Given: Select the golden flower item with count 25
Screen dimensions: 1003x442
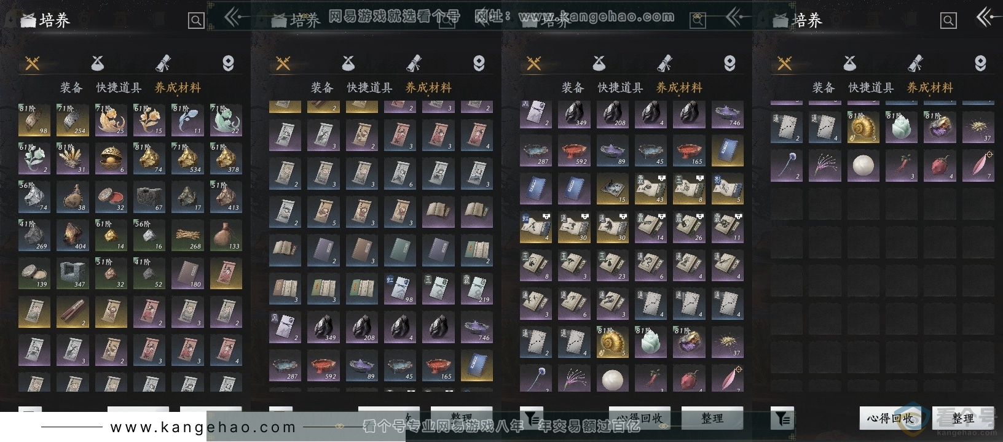Looking at the screenshot, I should [111, 120].
